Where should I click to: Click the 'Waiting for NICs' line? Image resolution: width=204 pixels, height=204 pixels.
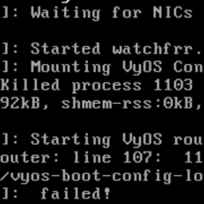coord(97,13)
